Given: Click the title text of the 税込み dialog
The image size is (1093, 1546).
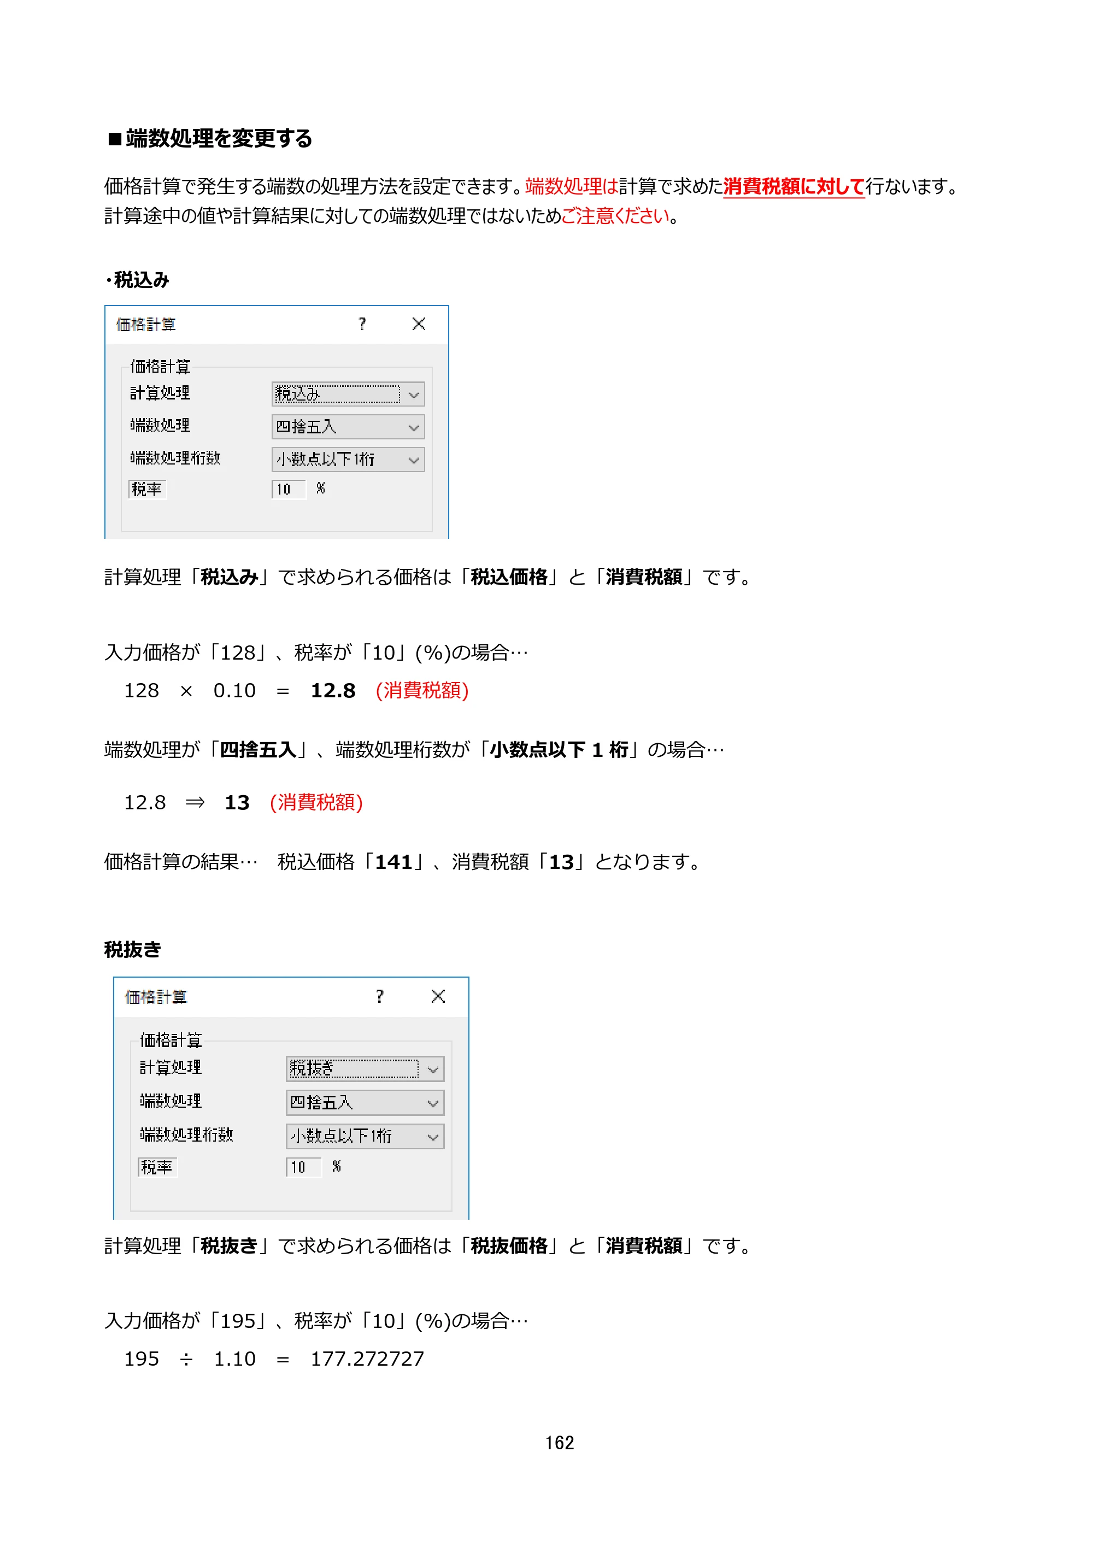Looking at the screenshot, I should pyautogui.click(x=146, y=325).
